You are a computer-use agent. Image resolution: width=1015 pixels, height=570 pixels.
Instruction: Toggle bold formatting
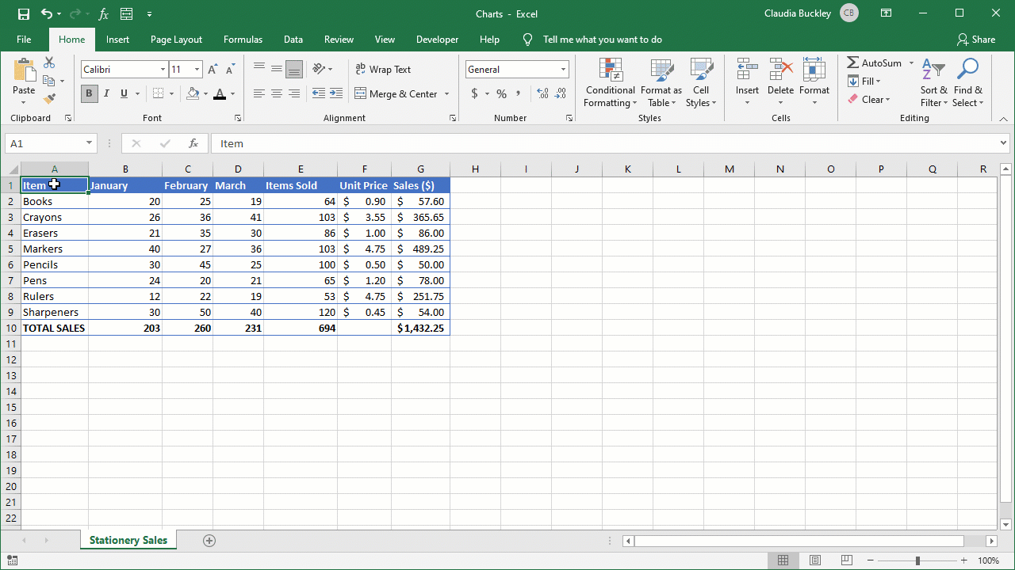point(89,93)
